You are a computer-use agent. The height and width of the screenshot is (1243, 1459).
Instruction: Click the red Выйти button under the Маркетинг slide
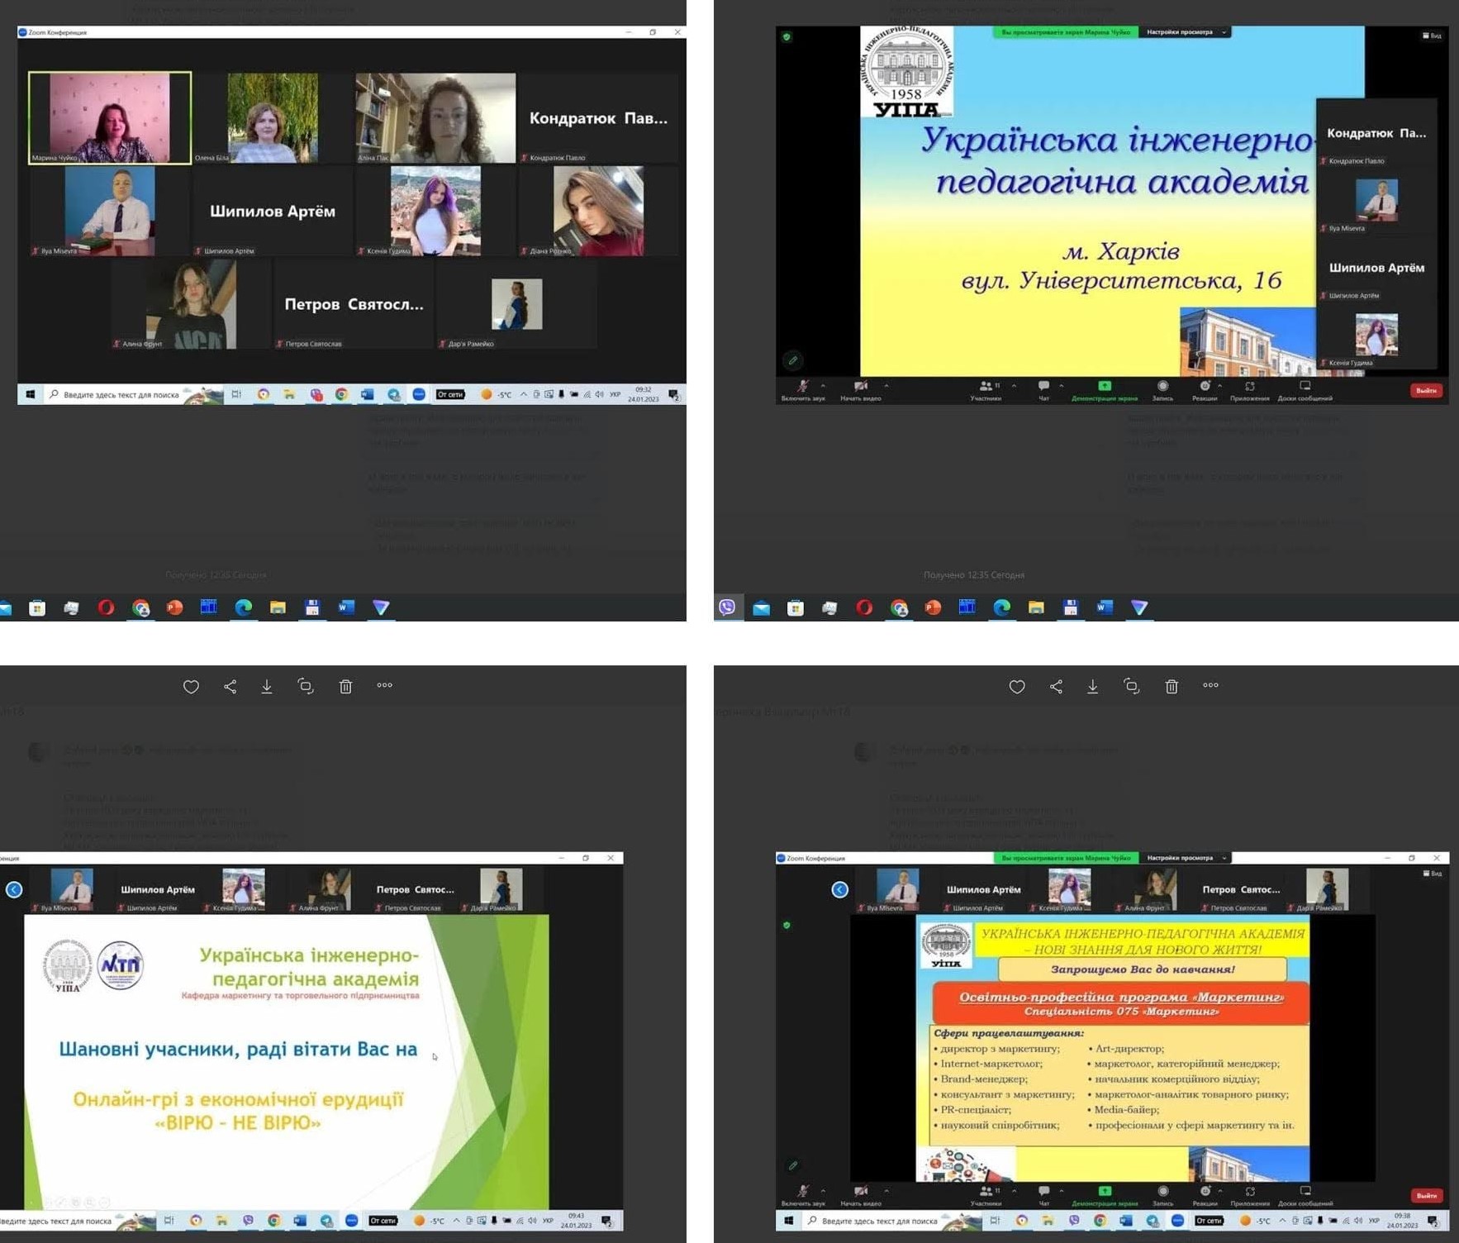(x=1426, y=1195)
